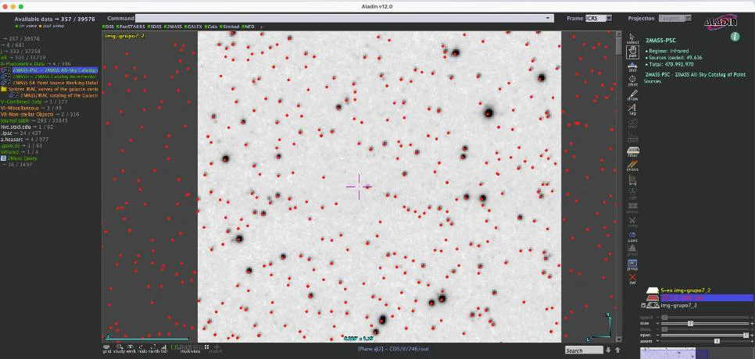Launch the cross-match tool
Viewport: 755px width, 359px height.
coord(632,165)
